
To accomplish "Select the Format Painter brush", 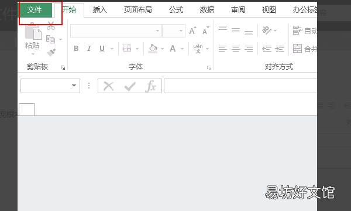I will 51,53.
